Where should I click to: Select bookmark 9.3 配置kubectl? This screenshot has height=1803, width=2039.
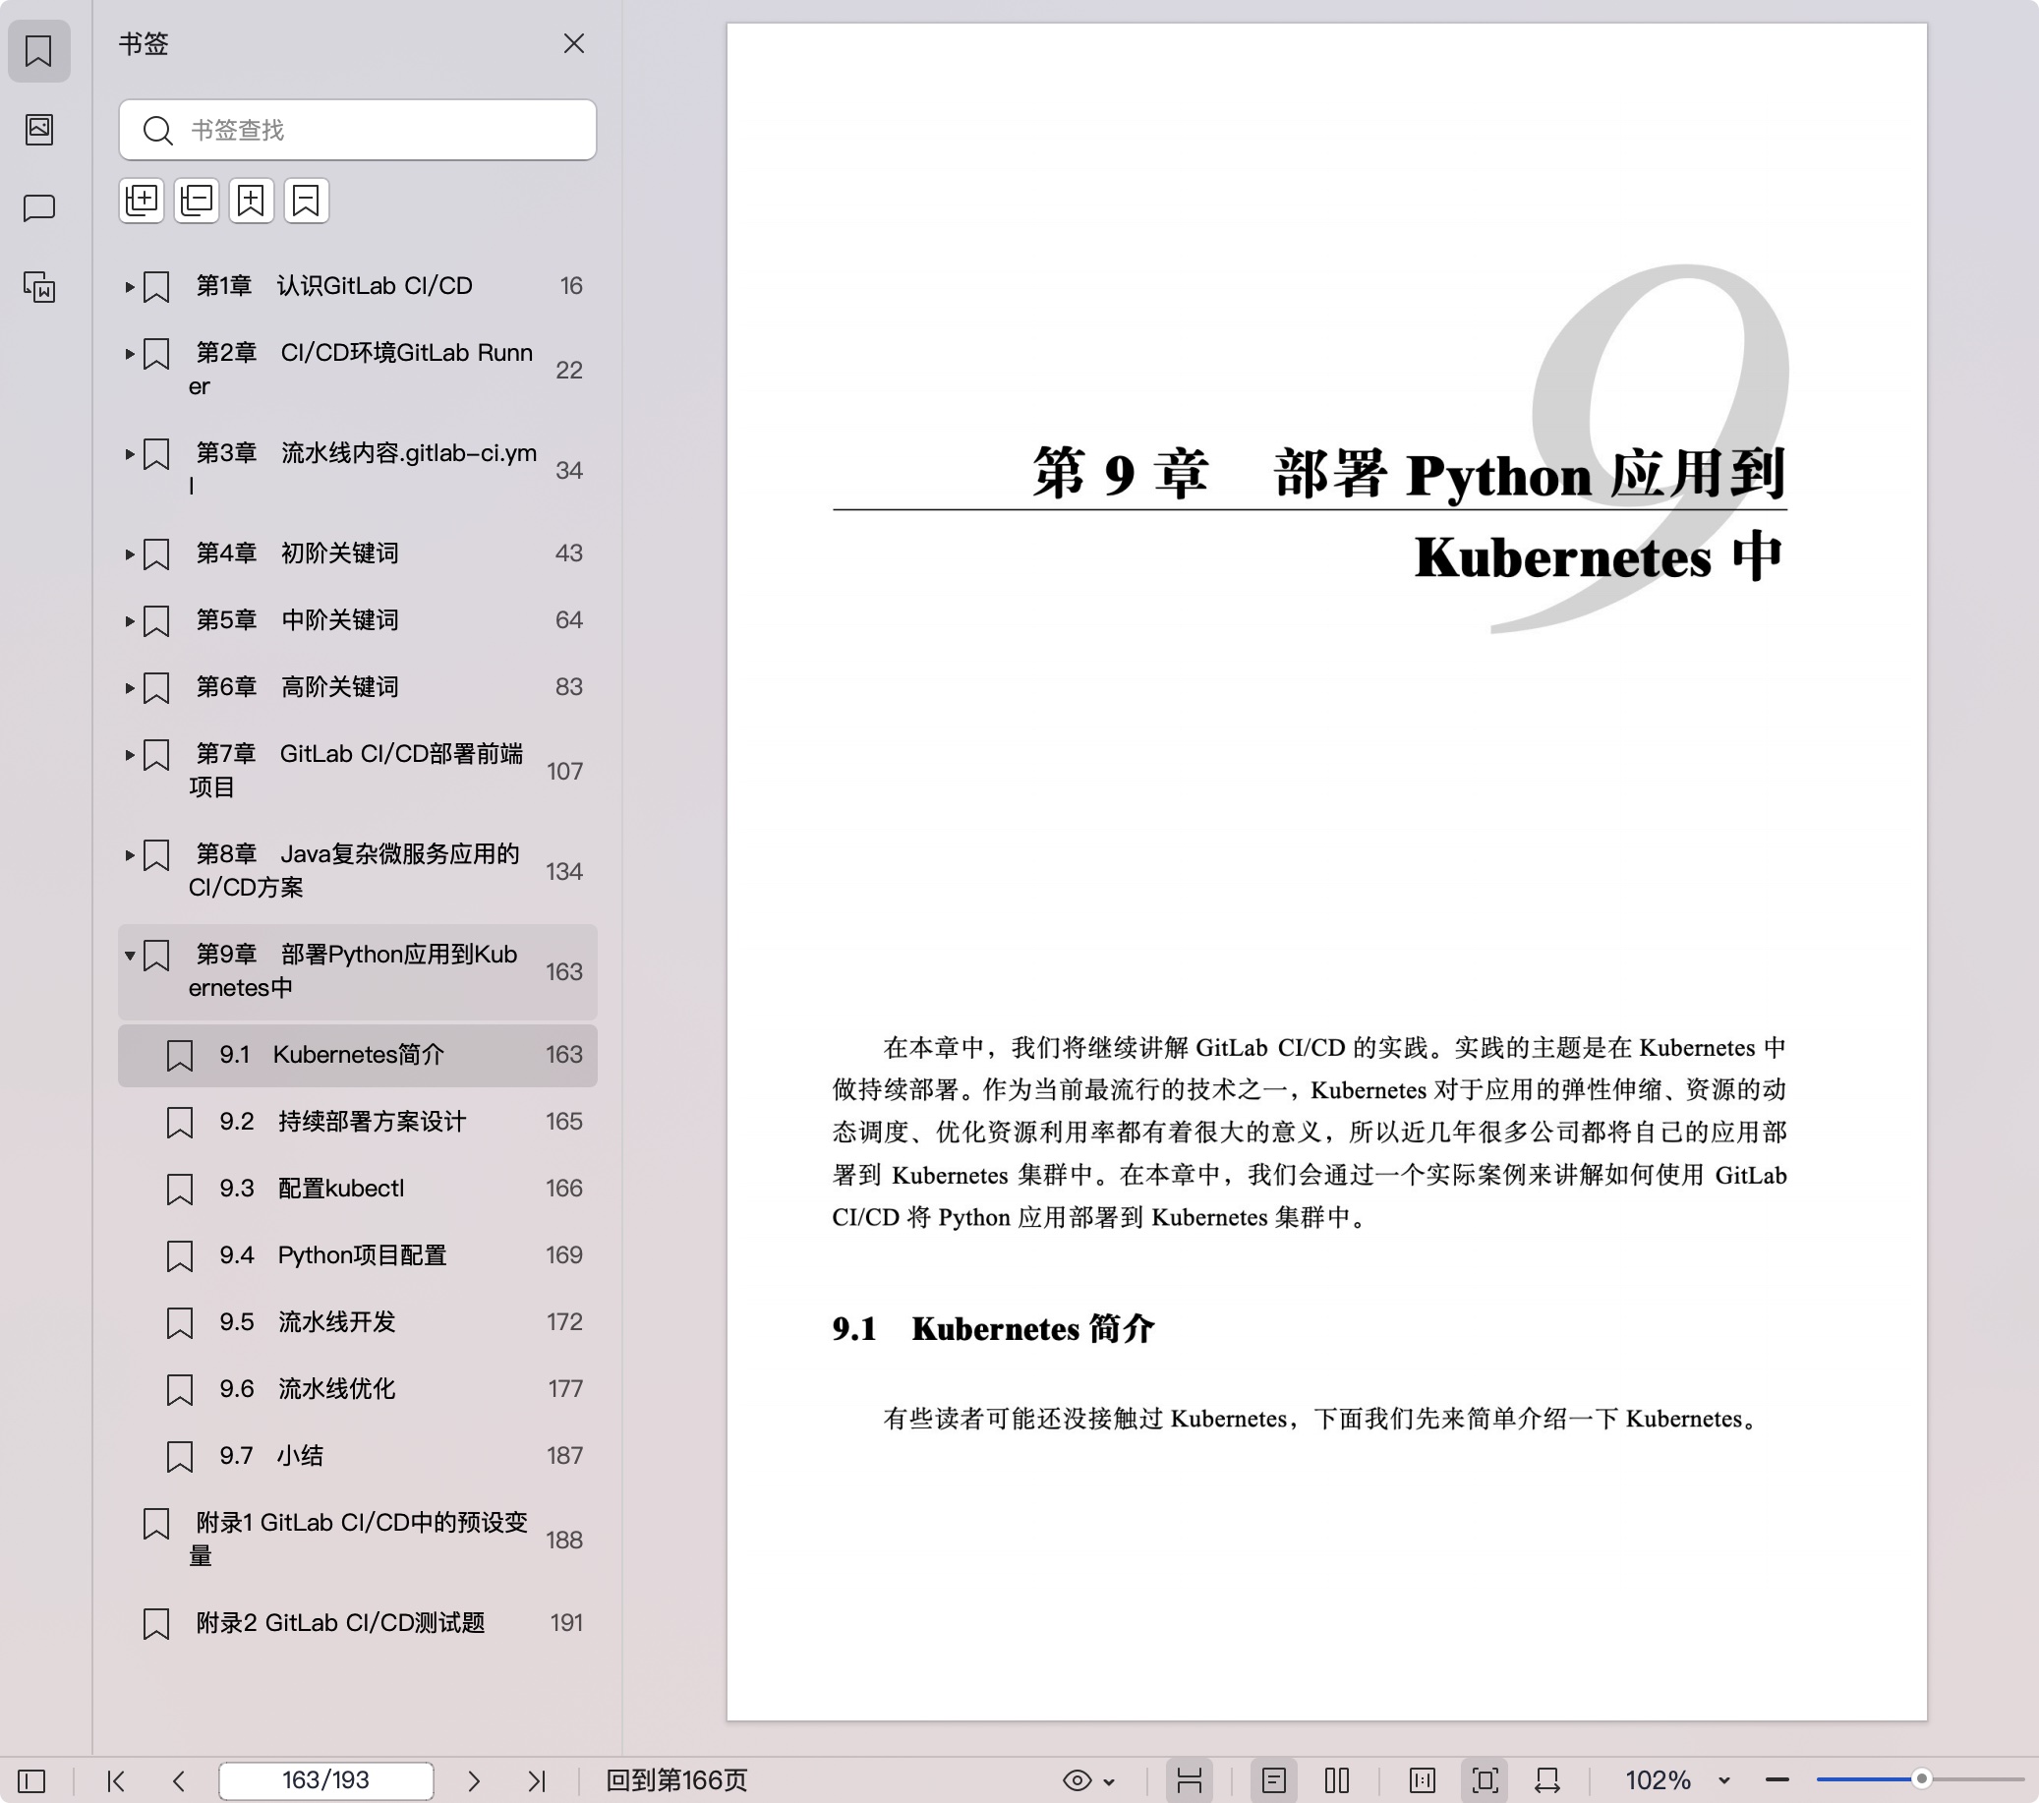[x=357, y=1189]
